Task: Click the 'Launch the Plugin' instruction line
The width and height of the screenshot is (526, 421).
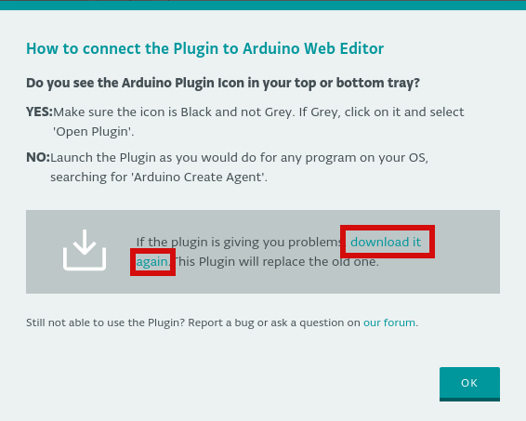Action: [x=239, y=157]
